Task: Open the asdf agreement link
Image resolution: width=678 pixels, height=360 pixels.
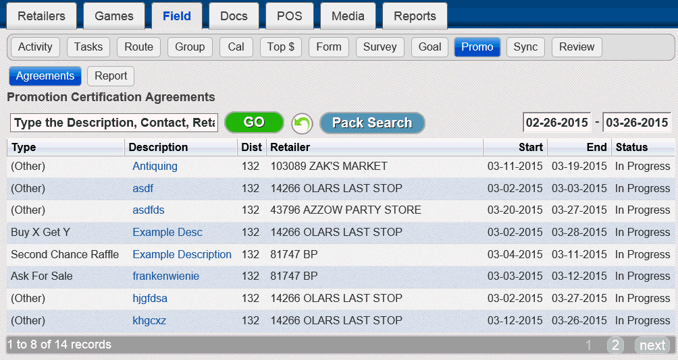Action: (x=142, y=189)
